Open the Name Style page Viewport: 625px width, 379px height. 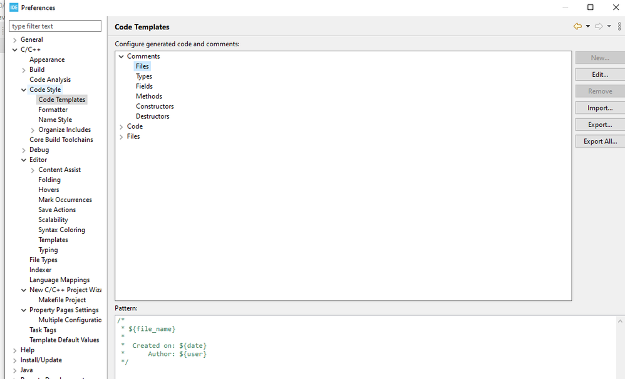55,119
